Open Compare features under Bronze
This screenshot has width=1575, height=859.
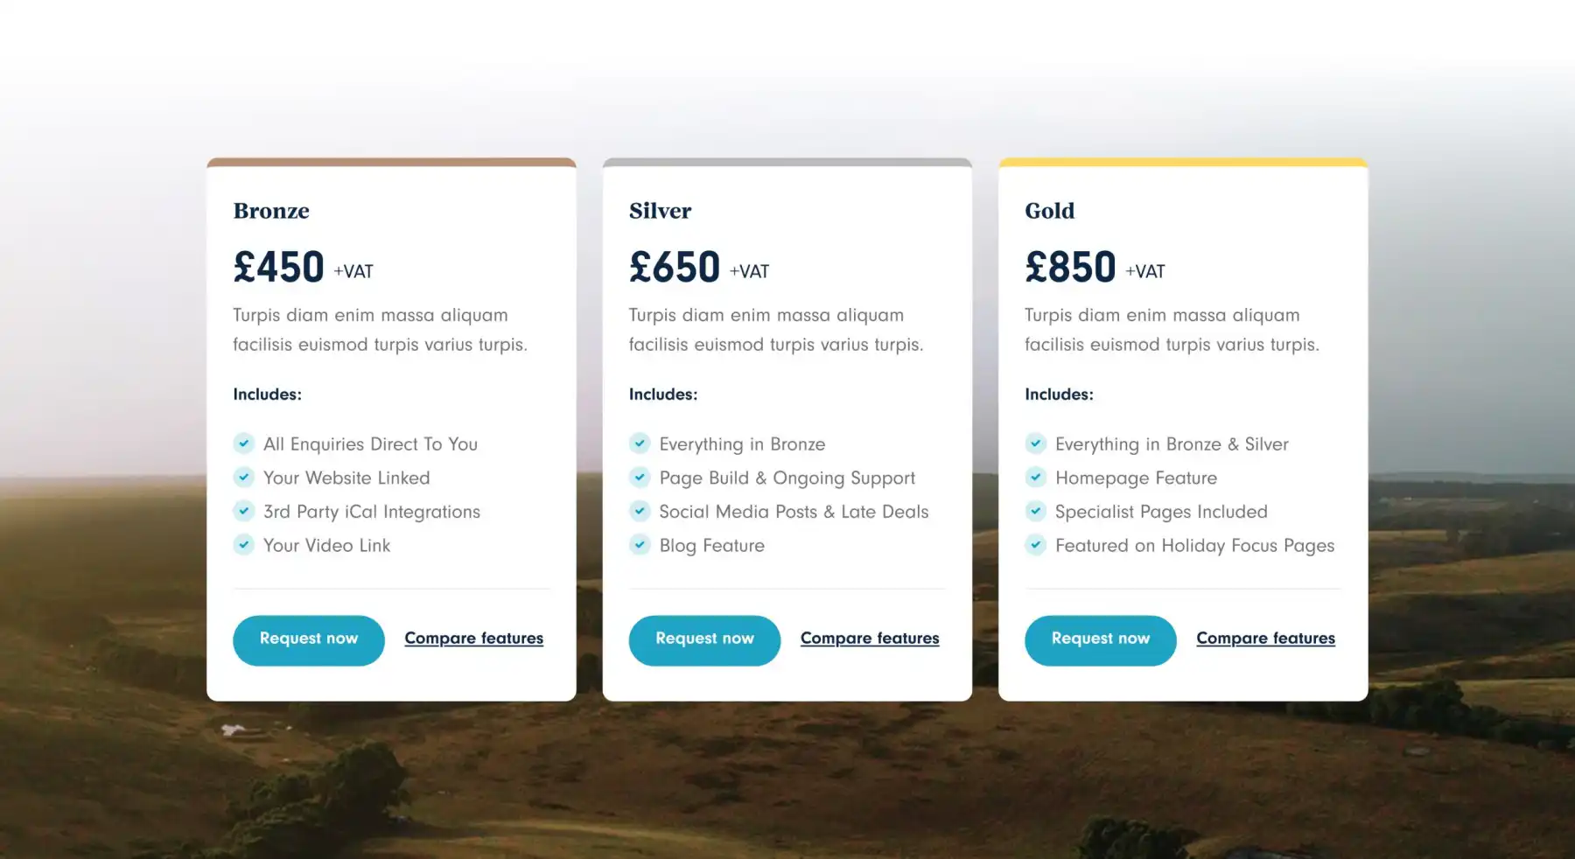pyautogui.click(x=473, y=638)
